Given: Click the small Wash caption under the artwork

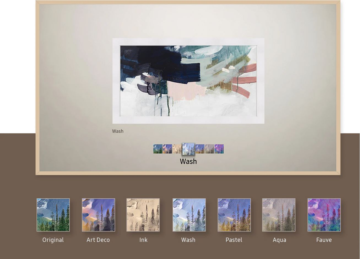Looking at the screenshot, I should (118, 131).
